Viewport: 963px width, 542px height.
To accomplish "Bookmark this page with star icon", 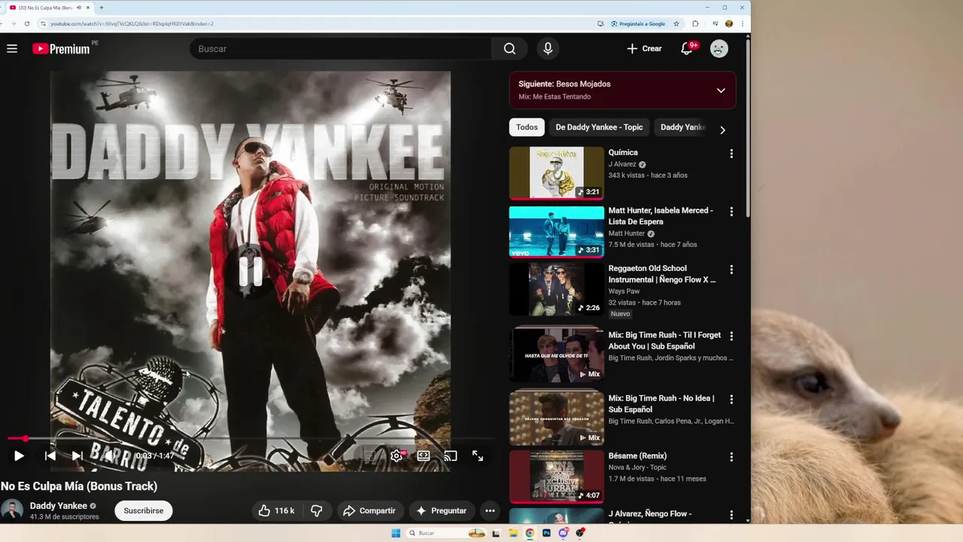I will 676,23.
